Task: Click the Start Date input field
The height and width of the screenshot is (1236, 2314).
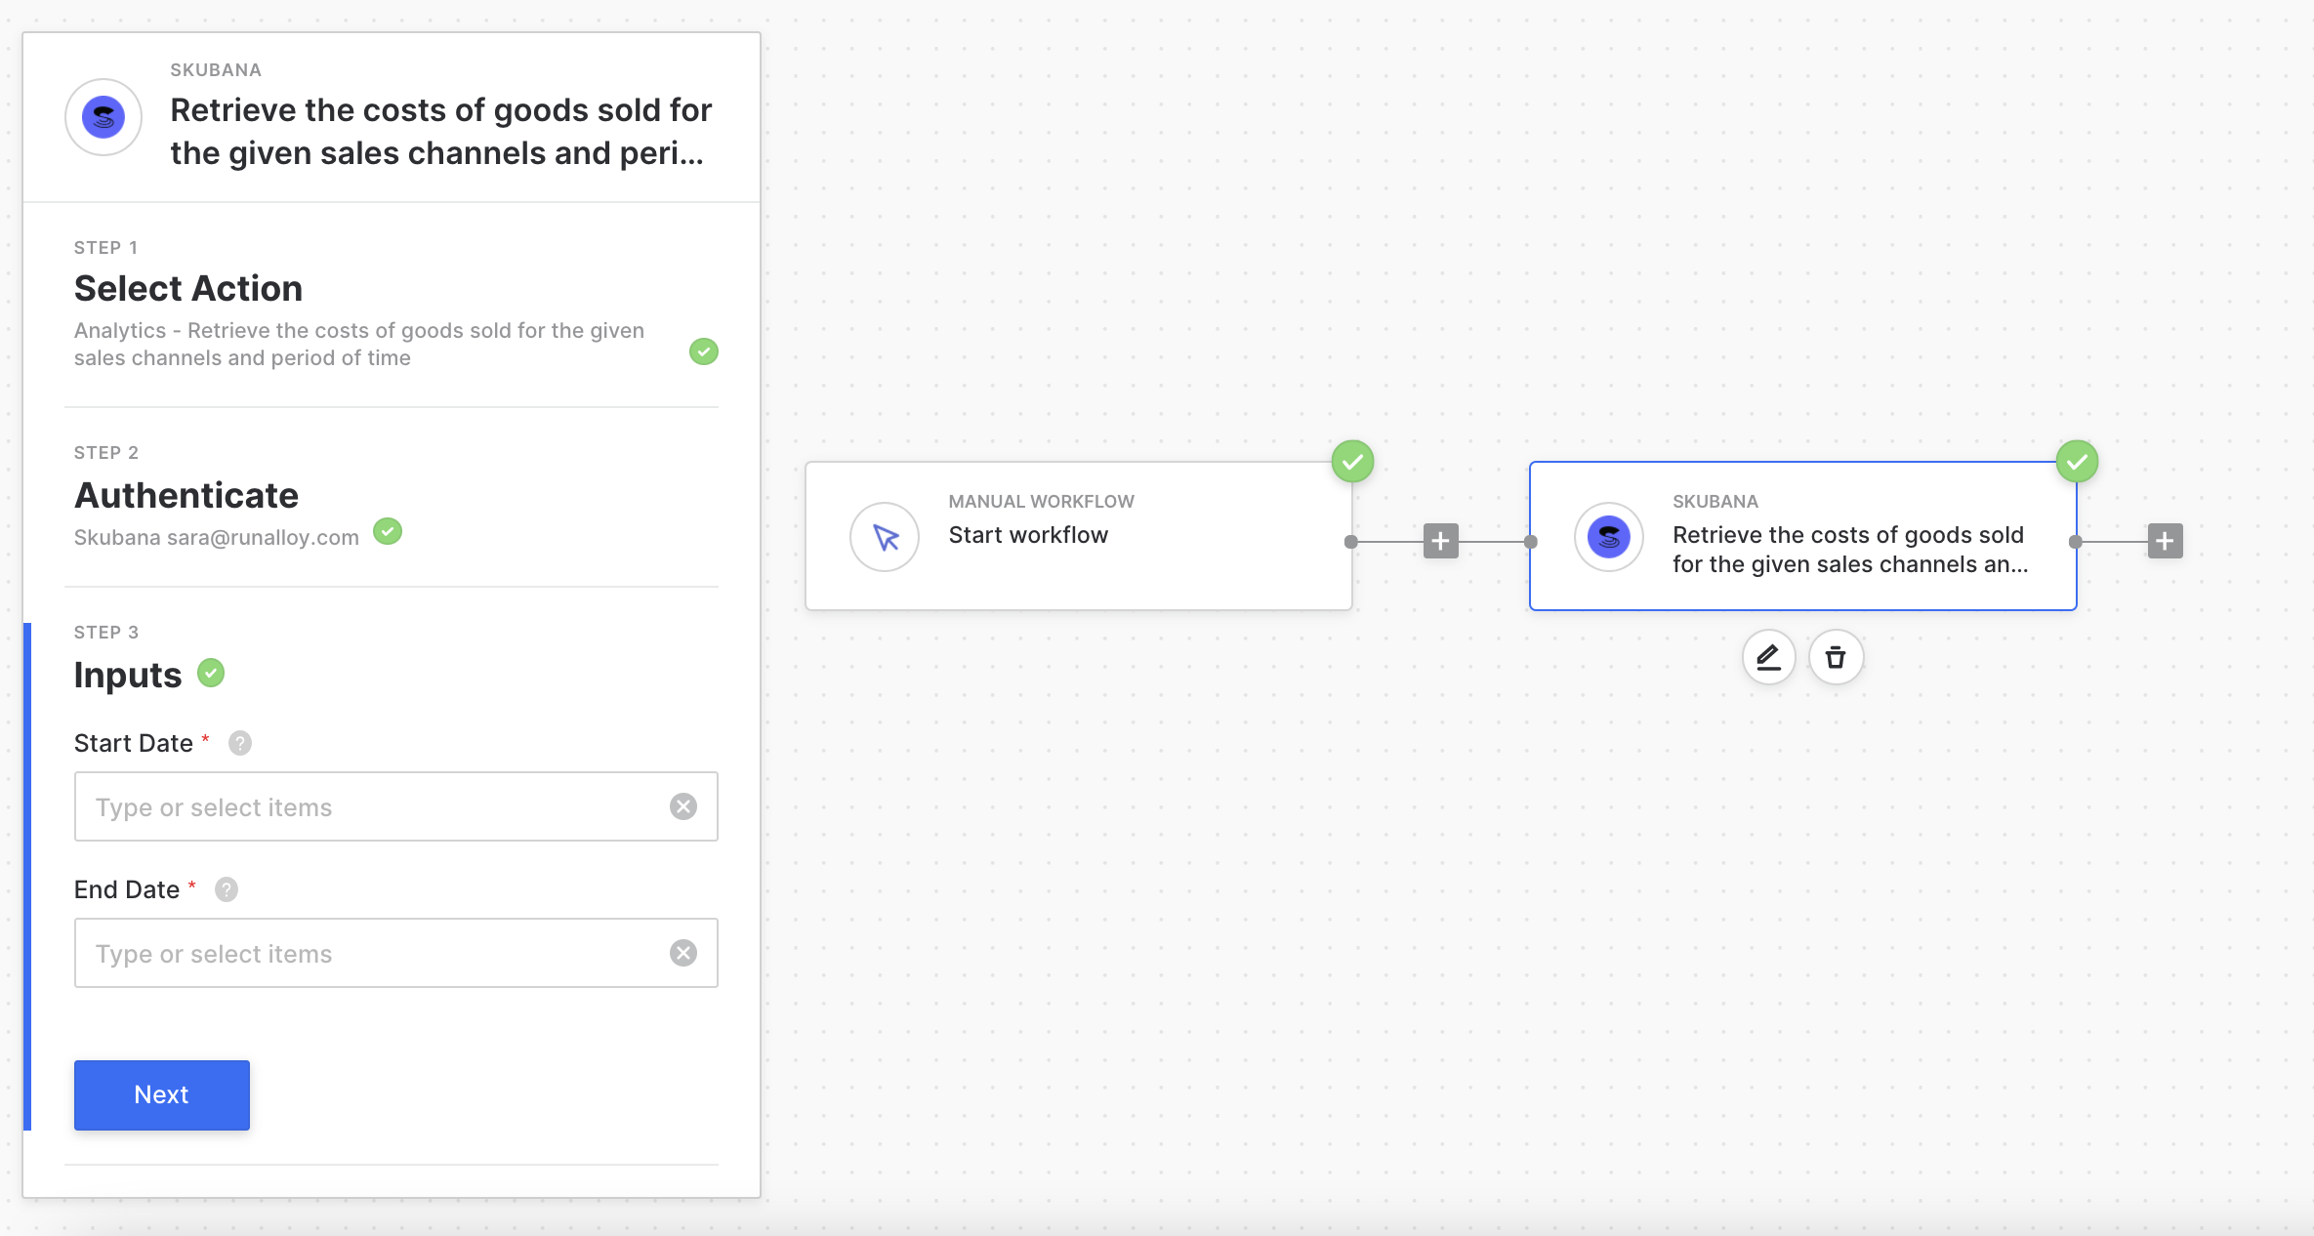Action: (x=371, y=806)
